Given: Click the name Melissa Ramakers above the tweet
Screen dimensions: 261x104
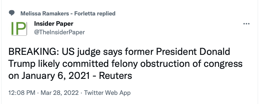Looking at the screenshot, I should 45,13.
